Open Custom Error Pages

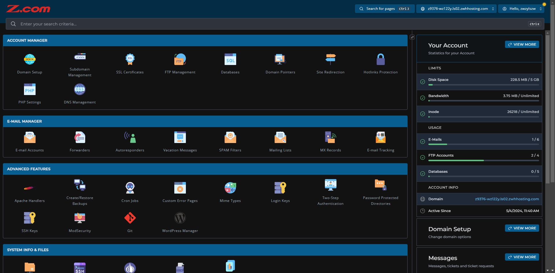click(180, 192)
